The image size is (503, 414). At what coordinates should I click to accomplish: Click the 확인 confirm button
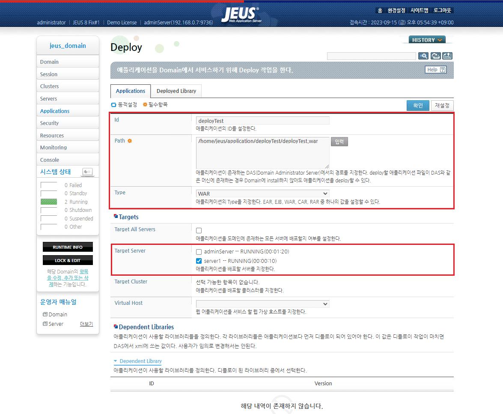click(418, 105)
